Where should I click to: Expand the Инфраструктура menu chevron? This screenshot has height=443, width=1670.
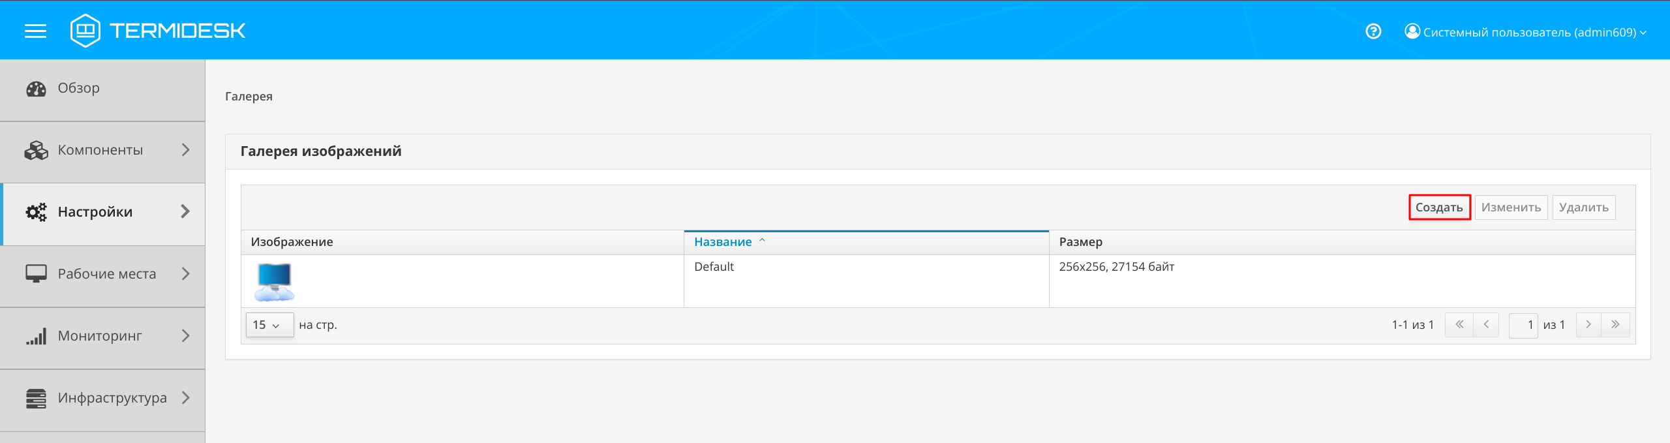pos(186,397)
